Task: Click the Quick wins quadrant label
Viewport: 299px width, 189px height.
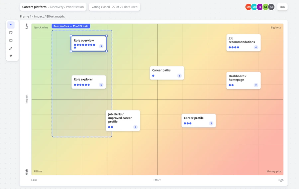Action: click(41, 28)
